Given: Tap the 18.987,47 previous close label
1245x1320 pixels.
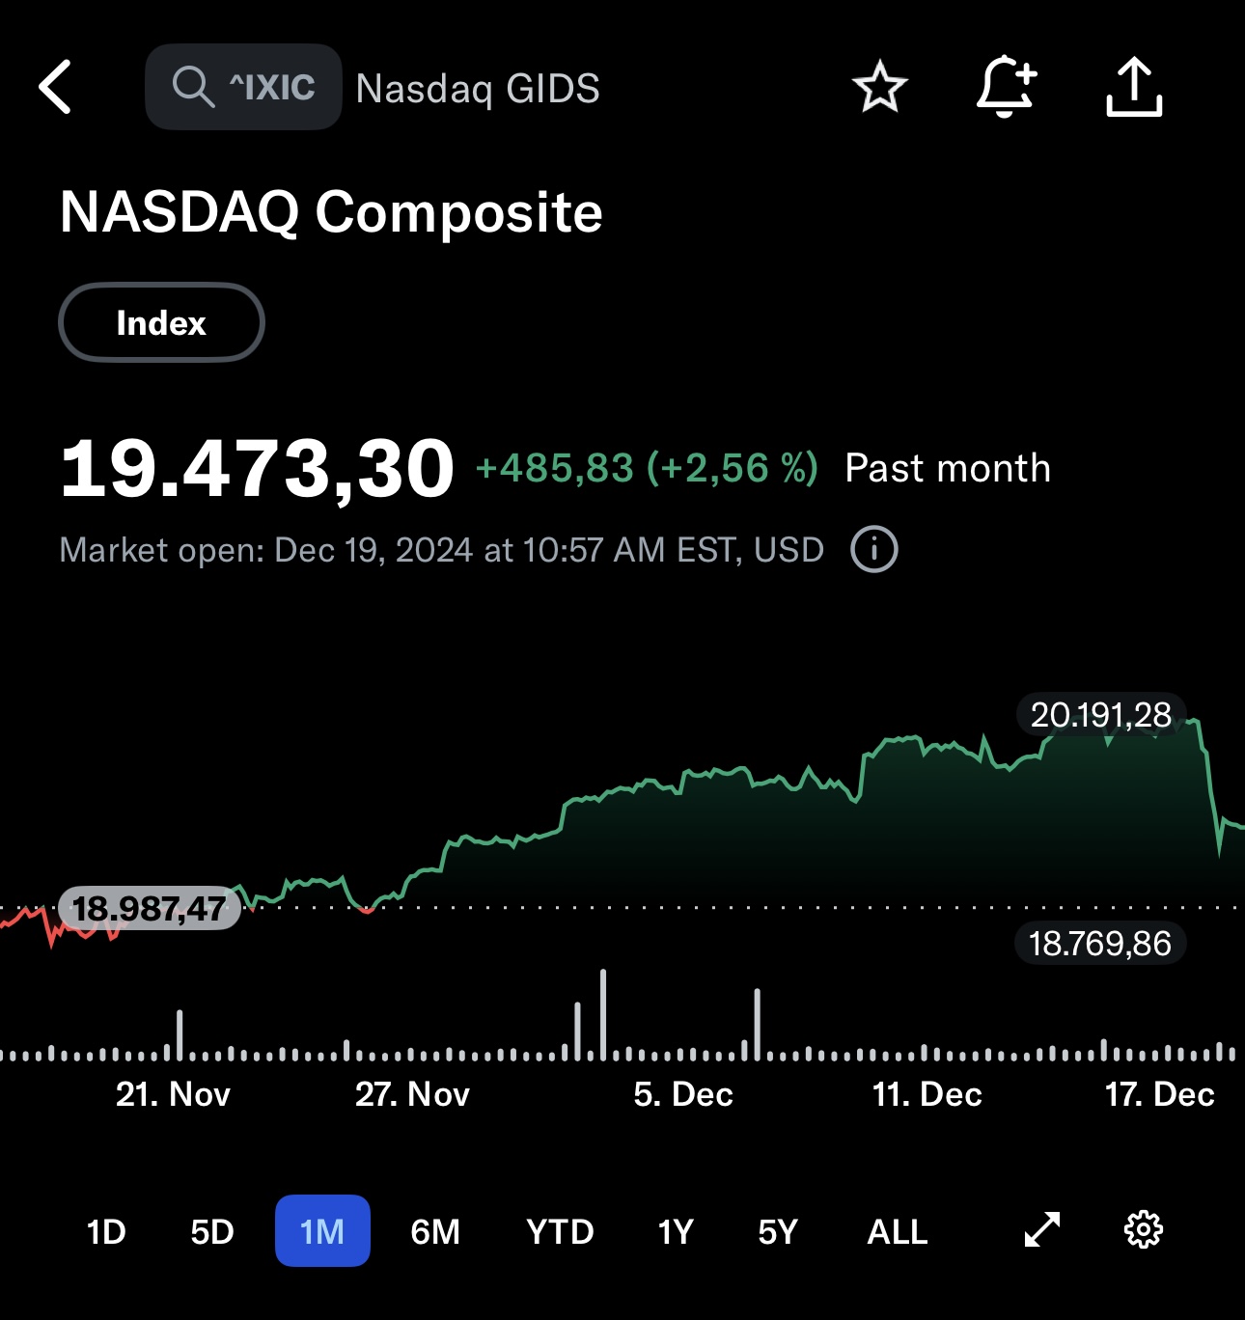Looking at the screenshot, I should coord(150,908).
